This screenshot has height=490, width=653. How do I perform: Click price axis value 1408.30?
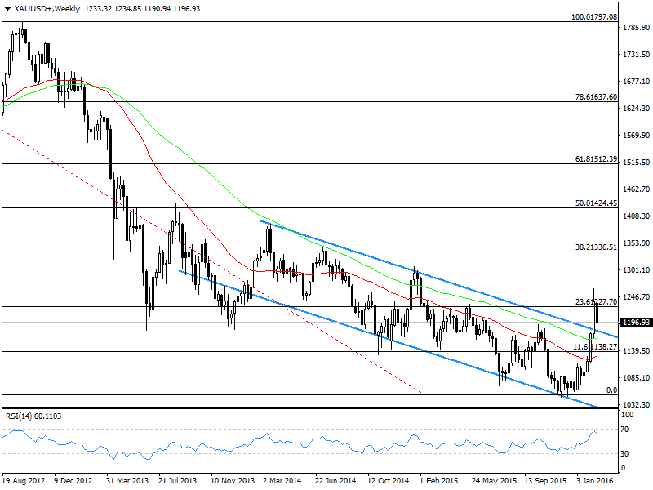click(x=637, y=216)
